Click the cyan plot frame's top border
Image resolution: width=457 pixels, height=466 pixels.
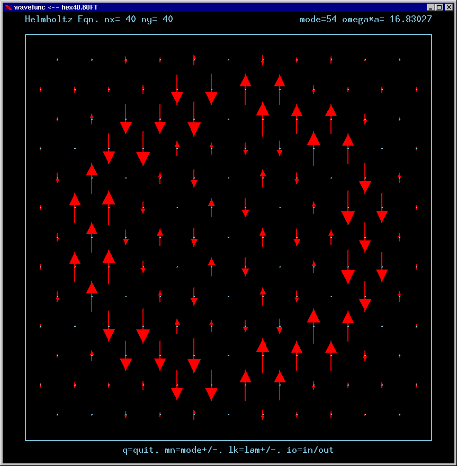(x=228, y=35)
